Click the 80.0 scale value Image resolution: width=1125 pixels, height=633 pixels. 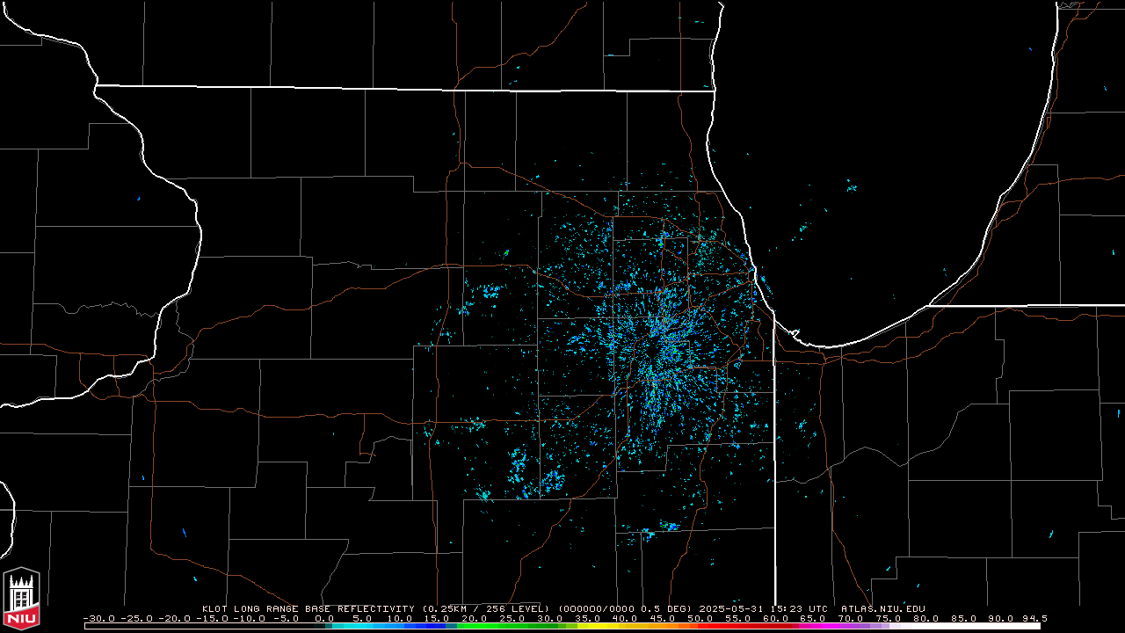click(x=925, y=618)
